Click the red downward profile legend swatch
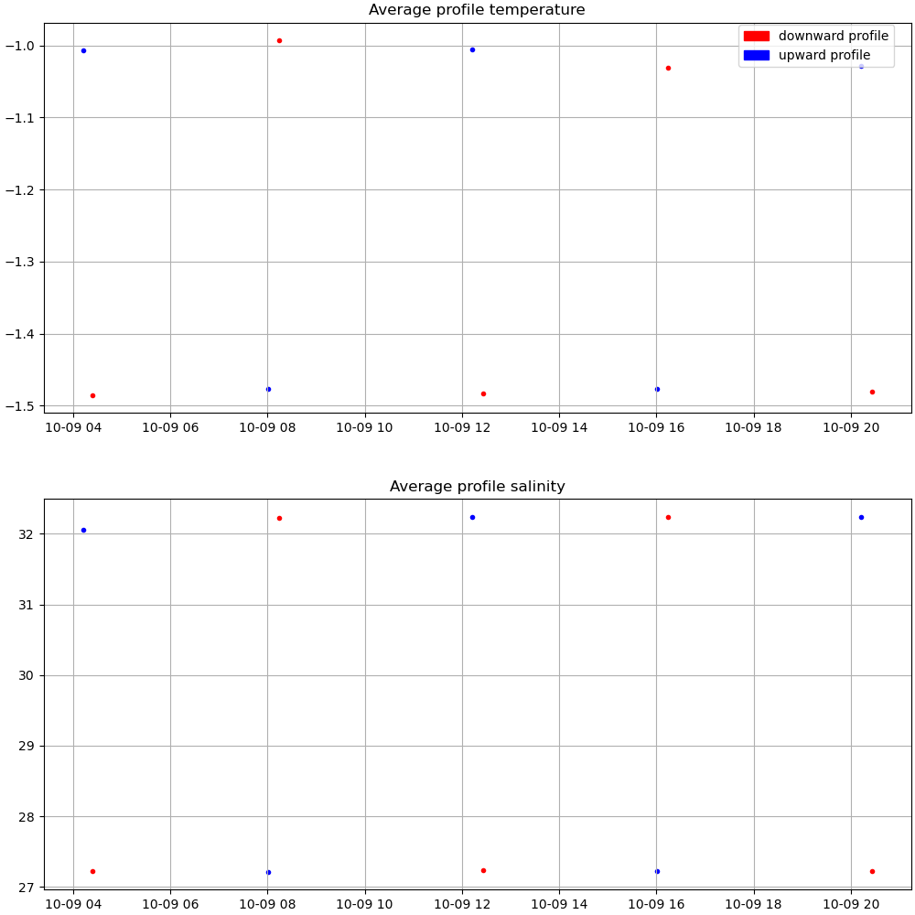Screen dimensions: 915x915 (756, 36)
